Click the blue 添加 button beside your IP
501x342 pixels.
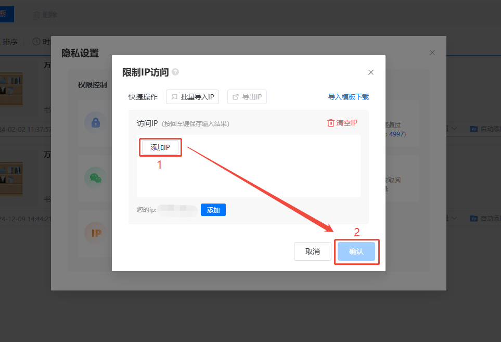[213, 210]
